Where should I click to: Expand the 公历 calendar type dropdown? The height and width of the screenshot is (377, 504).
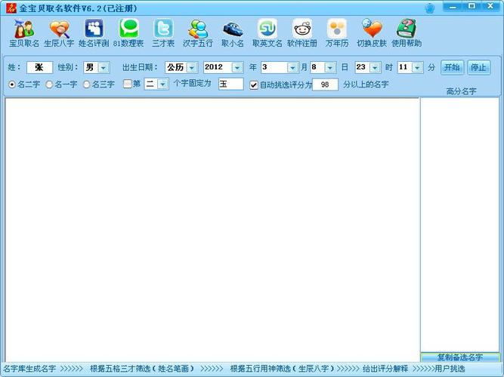click(x=192, y=67)
